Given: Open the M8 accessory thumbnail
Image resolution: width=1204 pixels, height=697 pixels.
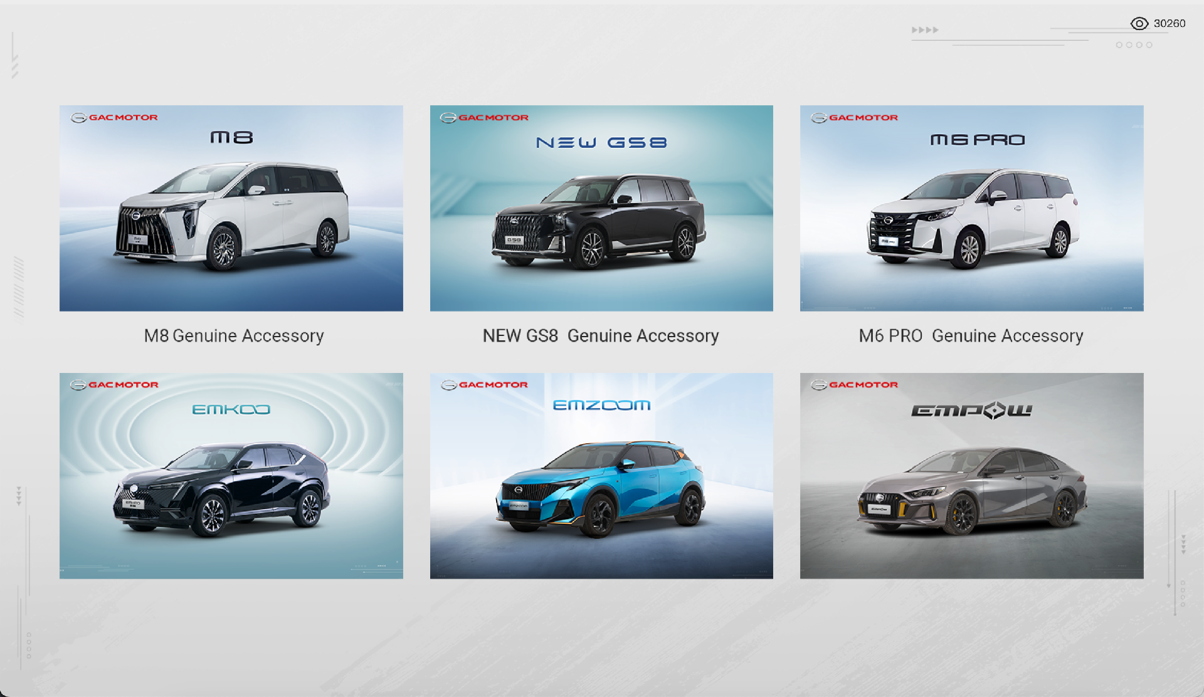Looking at the screenshot, I should point(231,208).
